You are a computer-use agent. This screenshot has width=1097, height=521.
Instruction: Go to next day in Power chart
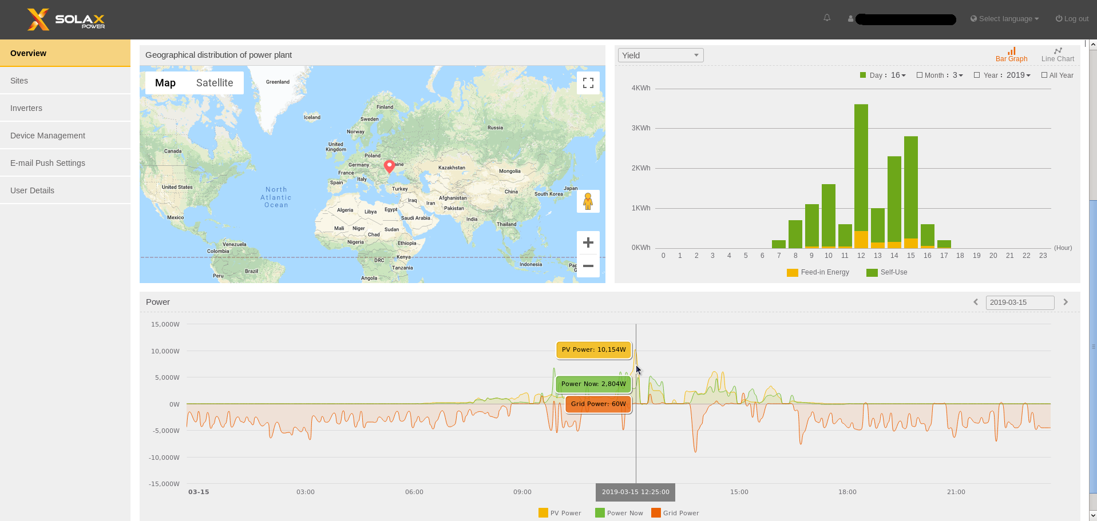1066,302
